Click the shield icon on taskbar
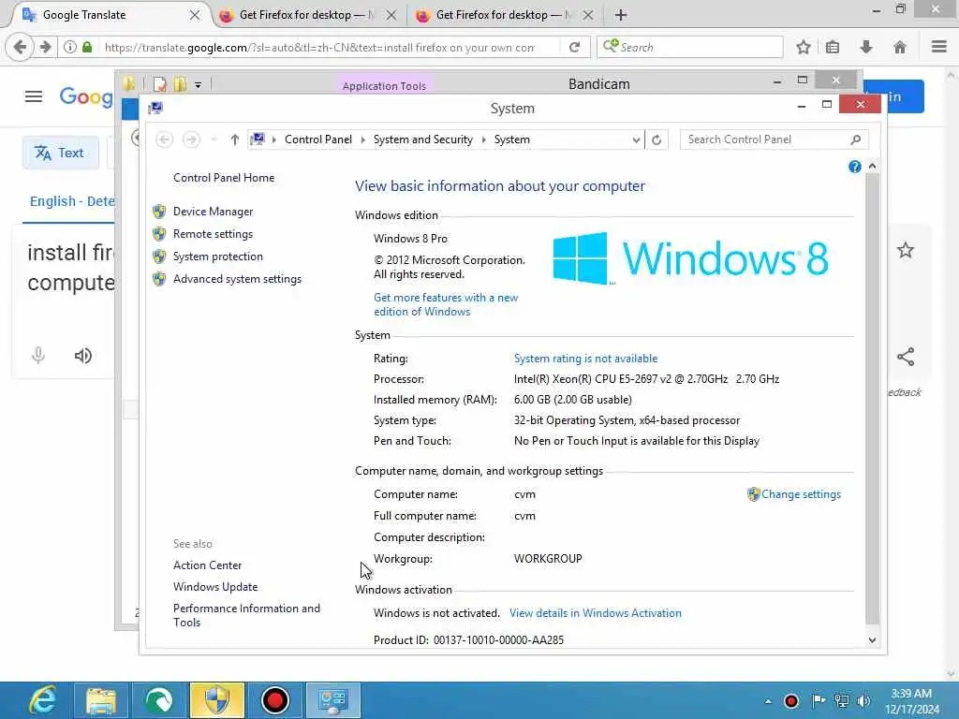Viewport: 959px width, 719px height. (216, 700)
